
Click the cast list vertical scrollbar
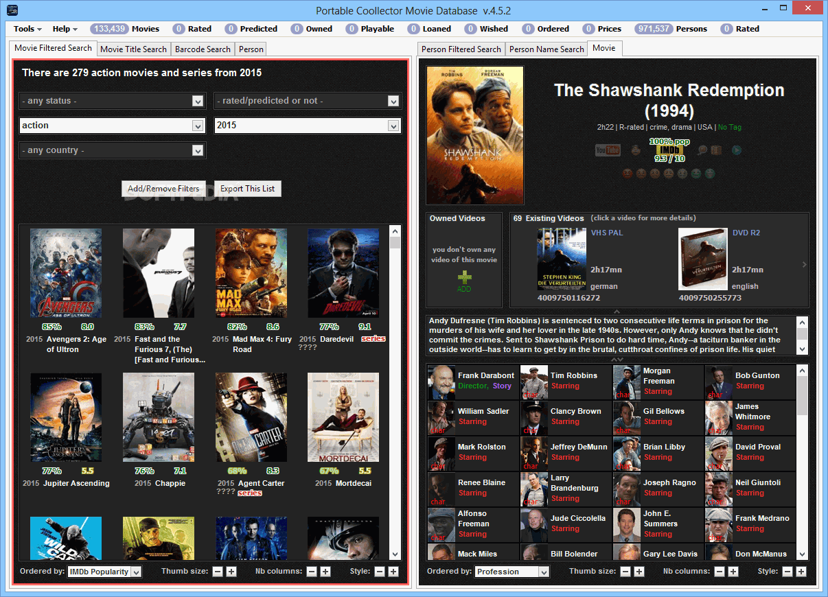803,462
